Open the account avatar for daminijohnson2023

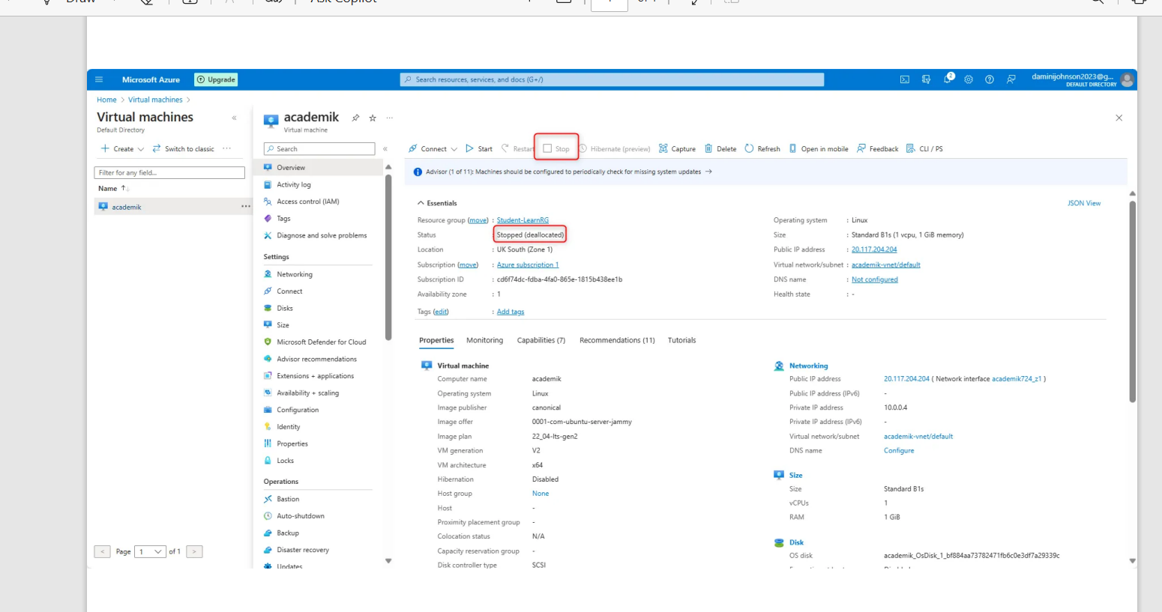1127,79
